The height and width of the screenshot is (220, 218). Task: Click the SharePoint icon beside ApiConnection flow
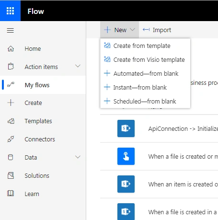[x=126, y=128]
